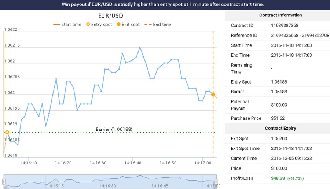Click the Reference ID number
The image size is (330, 189).
(300, 36)
